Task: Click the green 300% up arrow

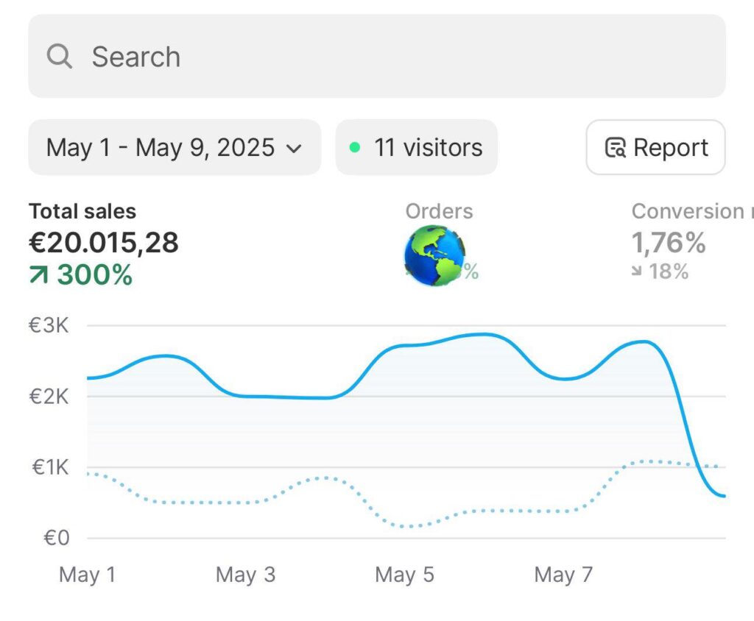Action: [x=39, y=275]
